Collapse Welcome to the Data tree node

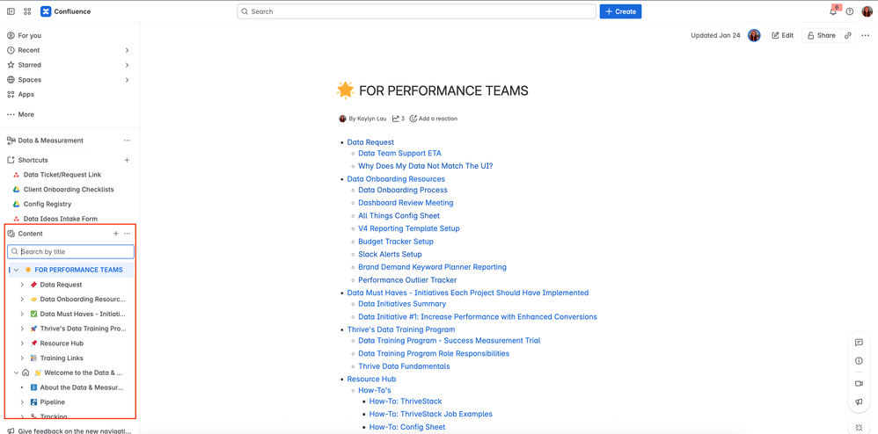point(17,373)
